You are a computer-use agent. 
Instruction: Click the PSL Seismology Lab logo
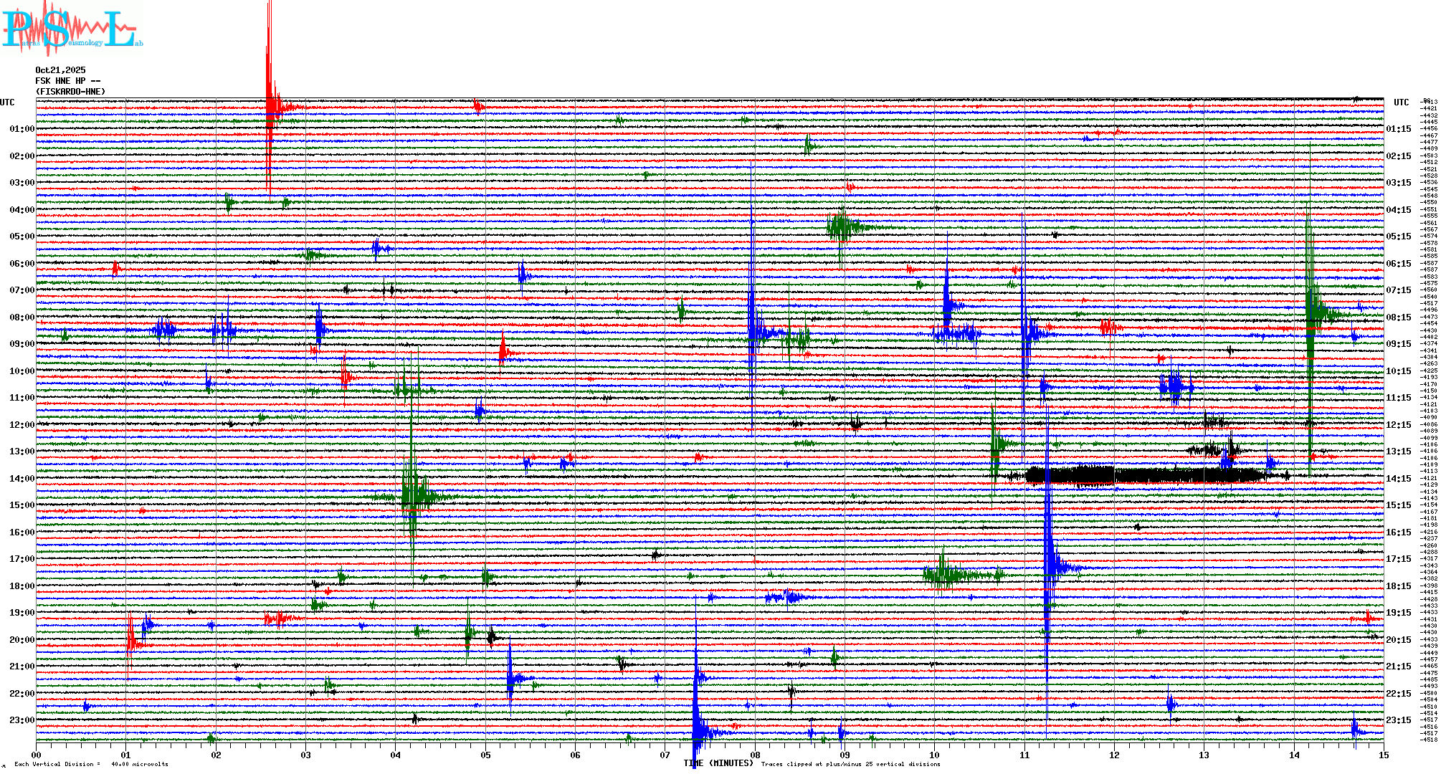tap(72, 30)
